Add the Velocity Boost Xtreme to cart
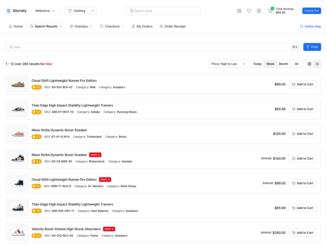327x245 pixels. (302, 232)
